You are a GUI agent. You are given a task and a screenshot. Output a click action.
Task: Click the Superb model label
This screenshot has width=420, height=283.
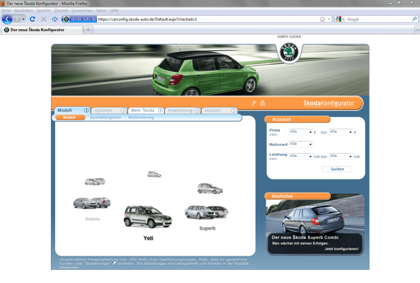[x=207, y=228]
